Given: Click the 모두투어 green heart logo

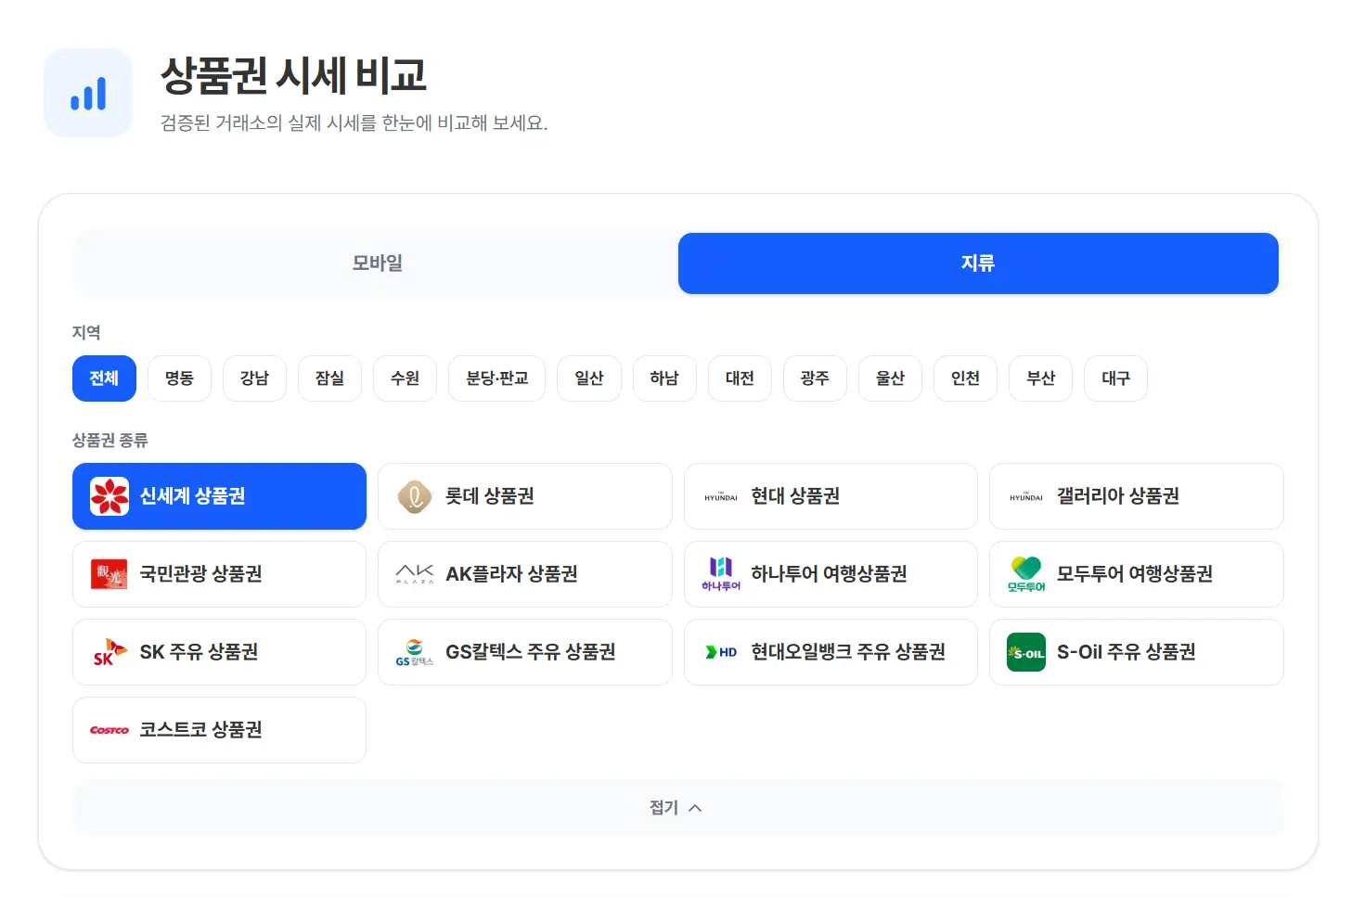Looking at the screenshot, I should point(1026,574).
